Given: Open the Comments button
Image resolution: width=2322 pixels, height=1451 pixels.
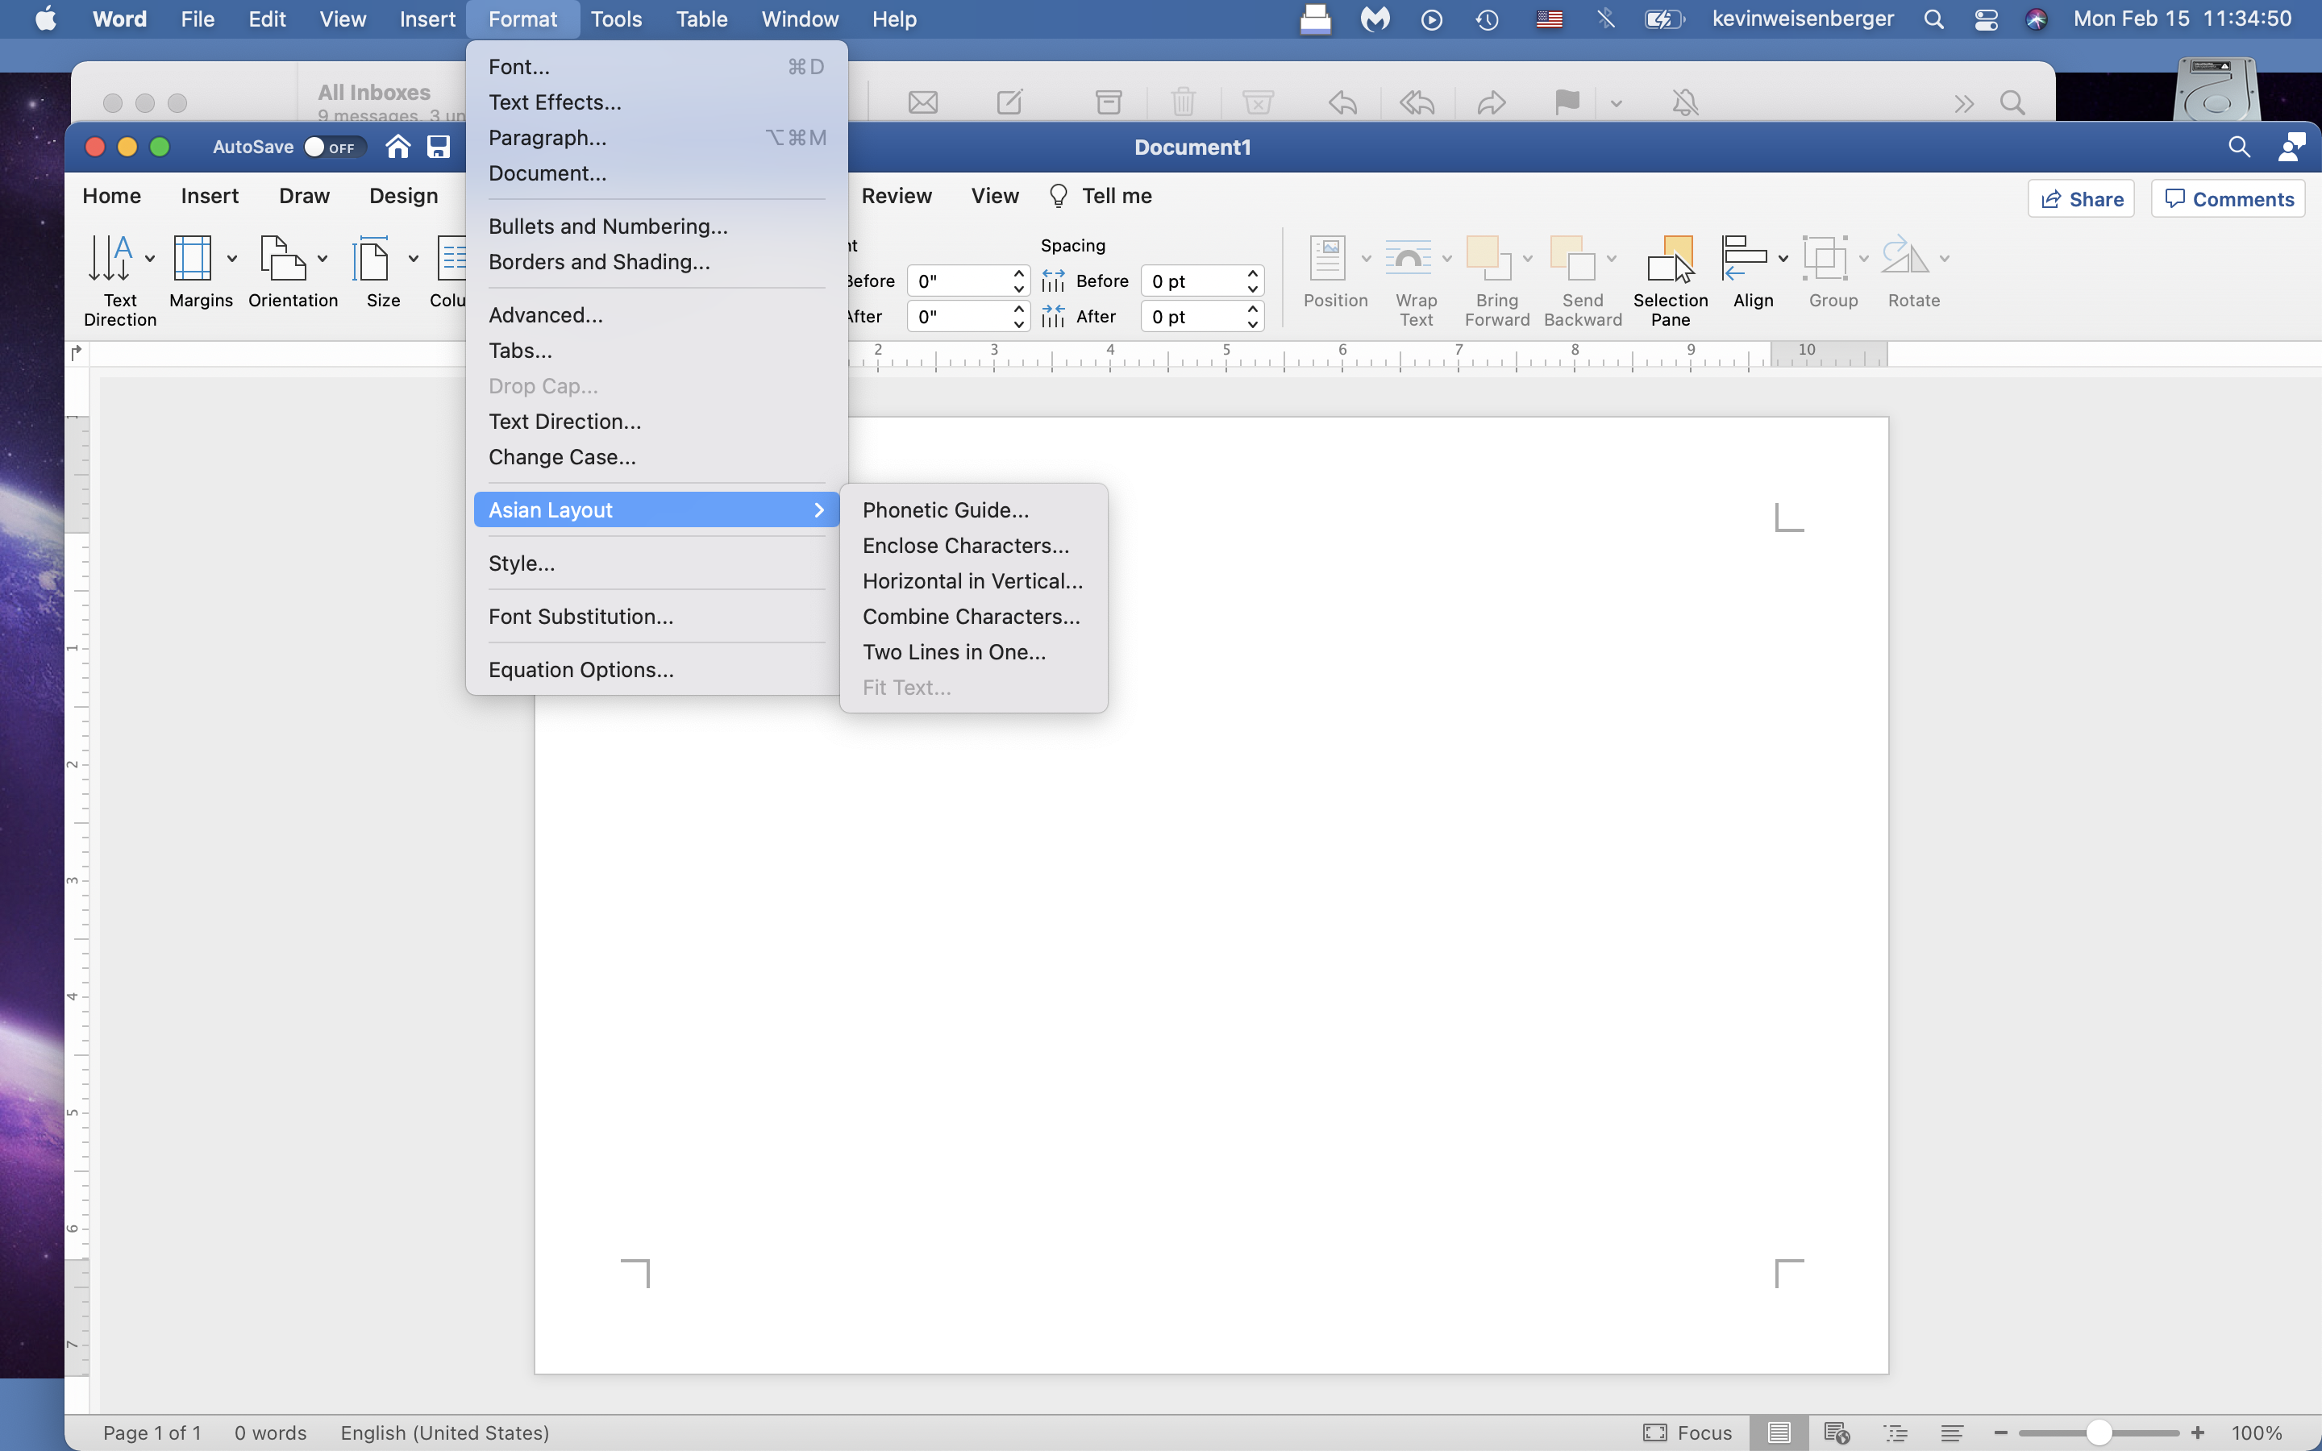Looking at the screenshot, I should point(2228,198).
